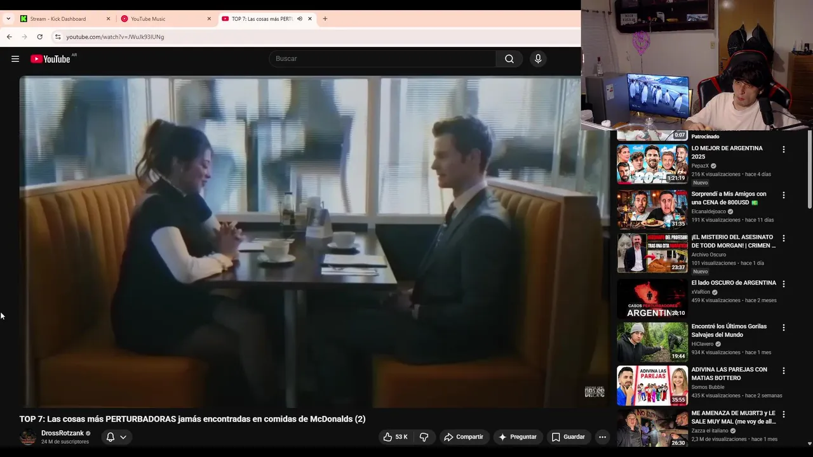Open options for ME AMENAZA DE MU3RT3 video
The image size is (813, 457).
783,414
